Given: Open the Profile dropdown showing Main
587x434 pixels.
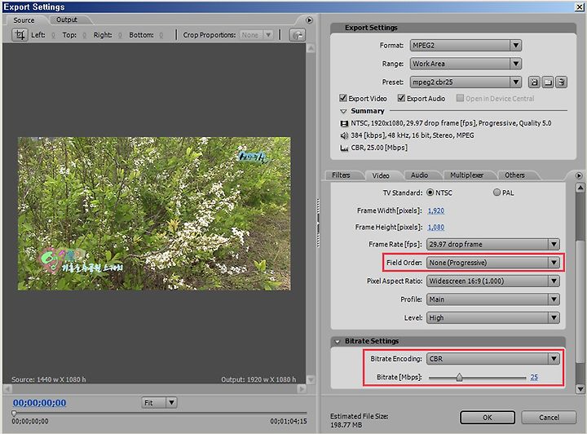Looking at the screenshot, I should point(493,299).
